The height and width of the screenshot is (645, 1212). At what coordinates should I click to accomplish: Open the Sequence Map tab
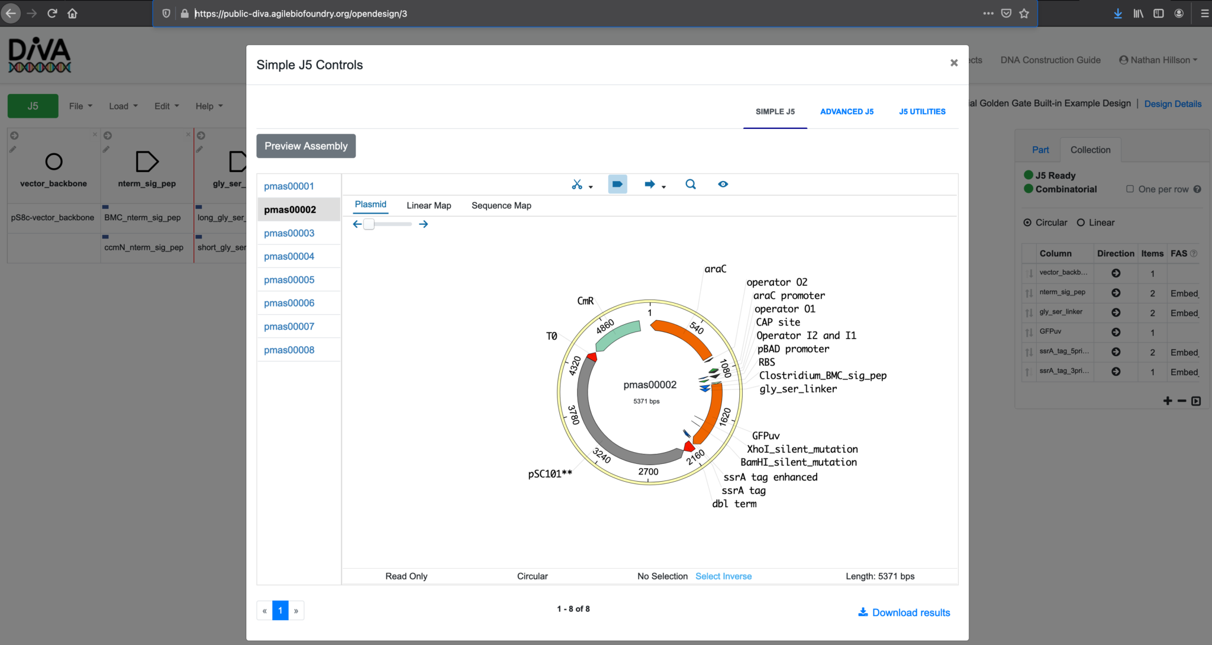pyautogui.click(x=501, y=205)
